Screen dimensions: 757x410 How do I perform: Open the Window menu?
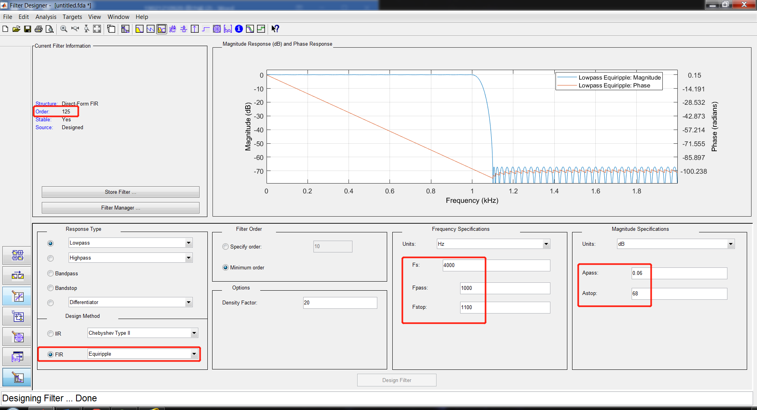point(118,17)
